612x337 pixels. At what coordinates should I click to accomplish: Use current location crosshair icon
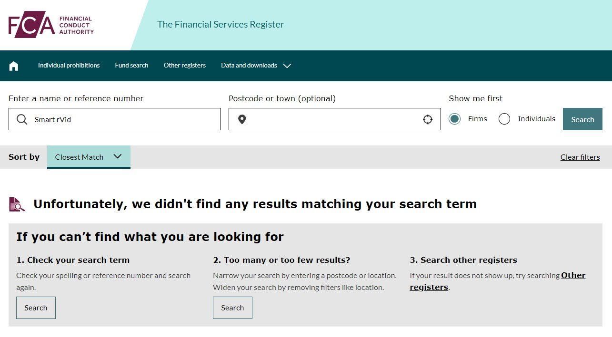[428, 119]
